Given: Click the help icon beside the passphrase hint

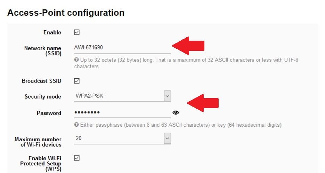Looking at the screenshot, I should coord(76,125).
